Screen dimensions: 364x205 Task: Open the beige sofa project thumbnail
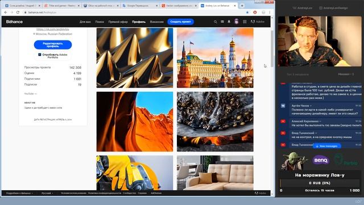pos(215,173)
